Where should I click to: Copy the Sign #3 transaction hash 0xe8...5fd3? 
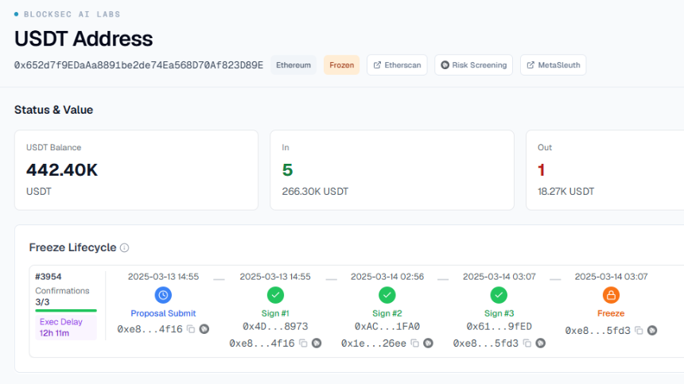click(527, 343)
